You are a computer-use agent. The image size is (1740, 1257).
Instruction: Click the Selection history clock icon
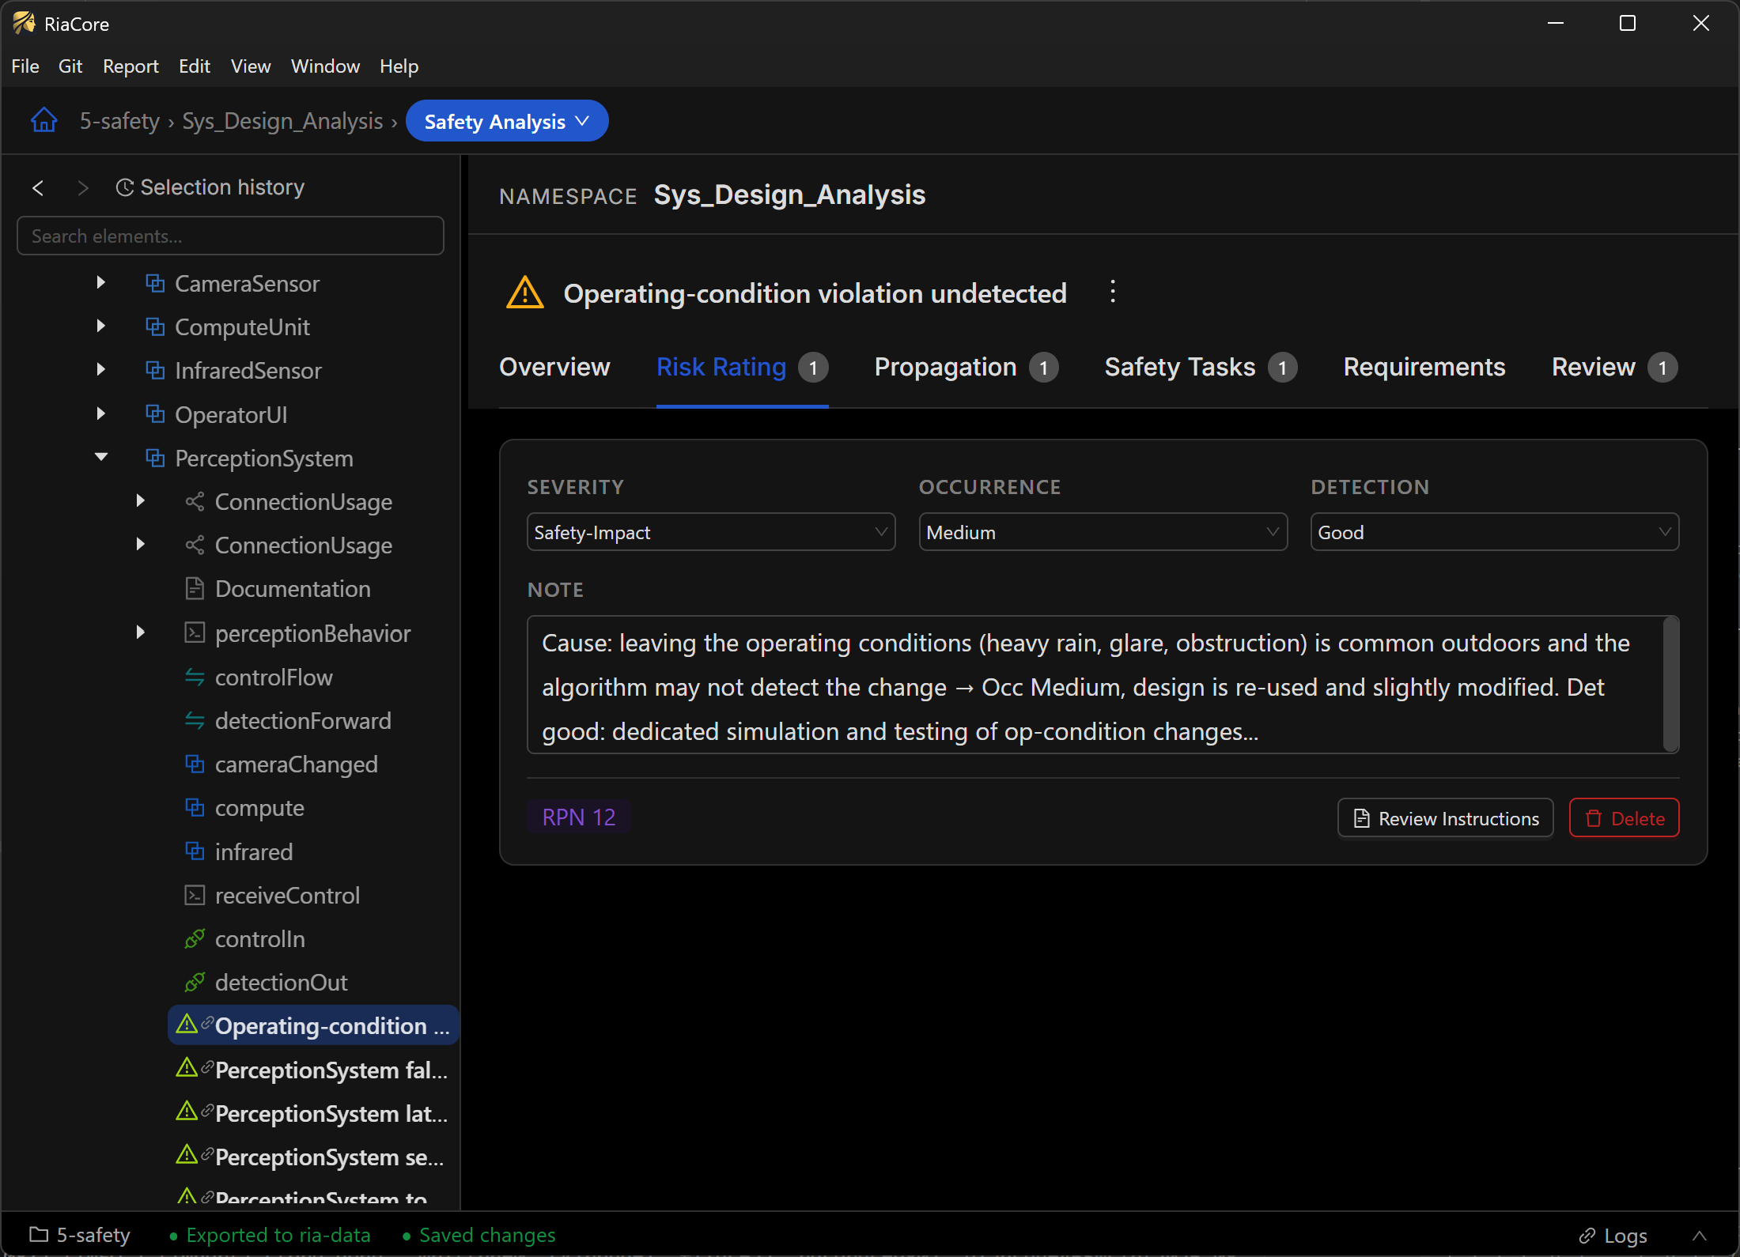pos(125,187)
